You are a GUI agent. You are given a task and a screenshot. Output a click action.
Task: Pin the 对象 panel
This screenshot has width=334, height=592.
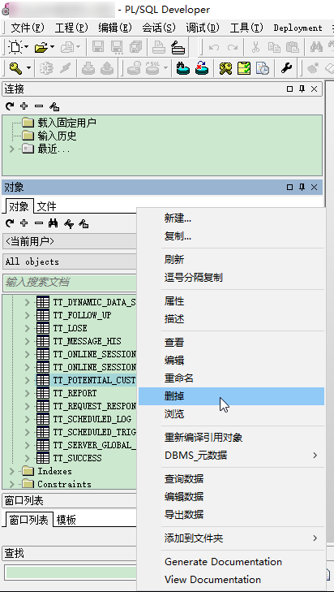(x=302, y=188)
